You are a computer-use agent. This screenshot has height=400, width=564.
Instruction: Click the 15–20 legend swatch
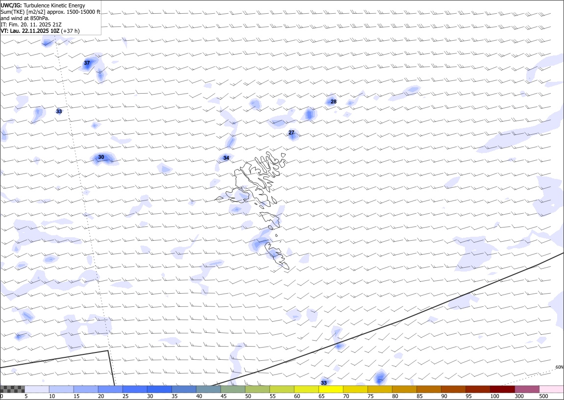(86, 389)
